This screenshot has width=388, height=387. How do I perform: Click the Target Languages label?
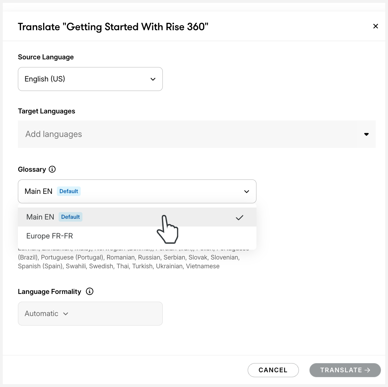click(46, 111)
